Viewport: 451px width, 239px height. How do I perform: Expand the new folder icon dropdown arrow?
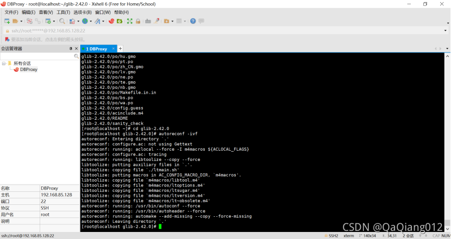(173, 21)
